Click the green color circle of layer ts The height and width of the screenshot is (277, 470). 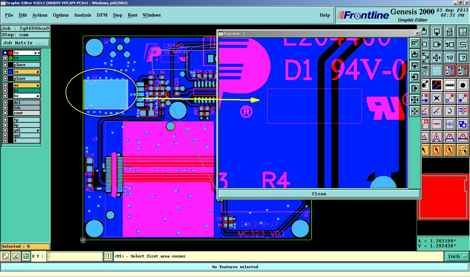[x=10, y=58]
